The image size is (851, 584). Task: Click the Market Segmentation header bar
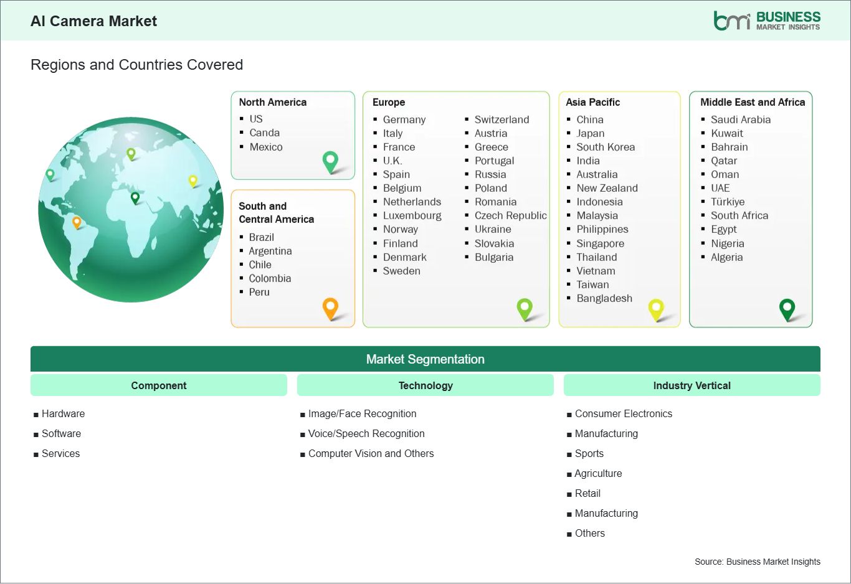pos(425,359)
